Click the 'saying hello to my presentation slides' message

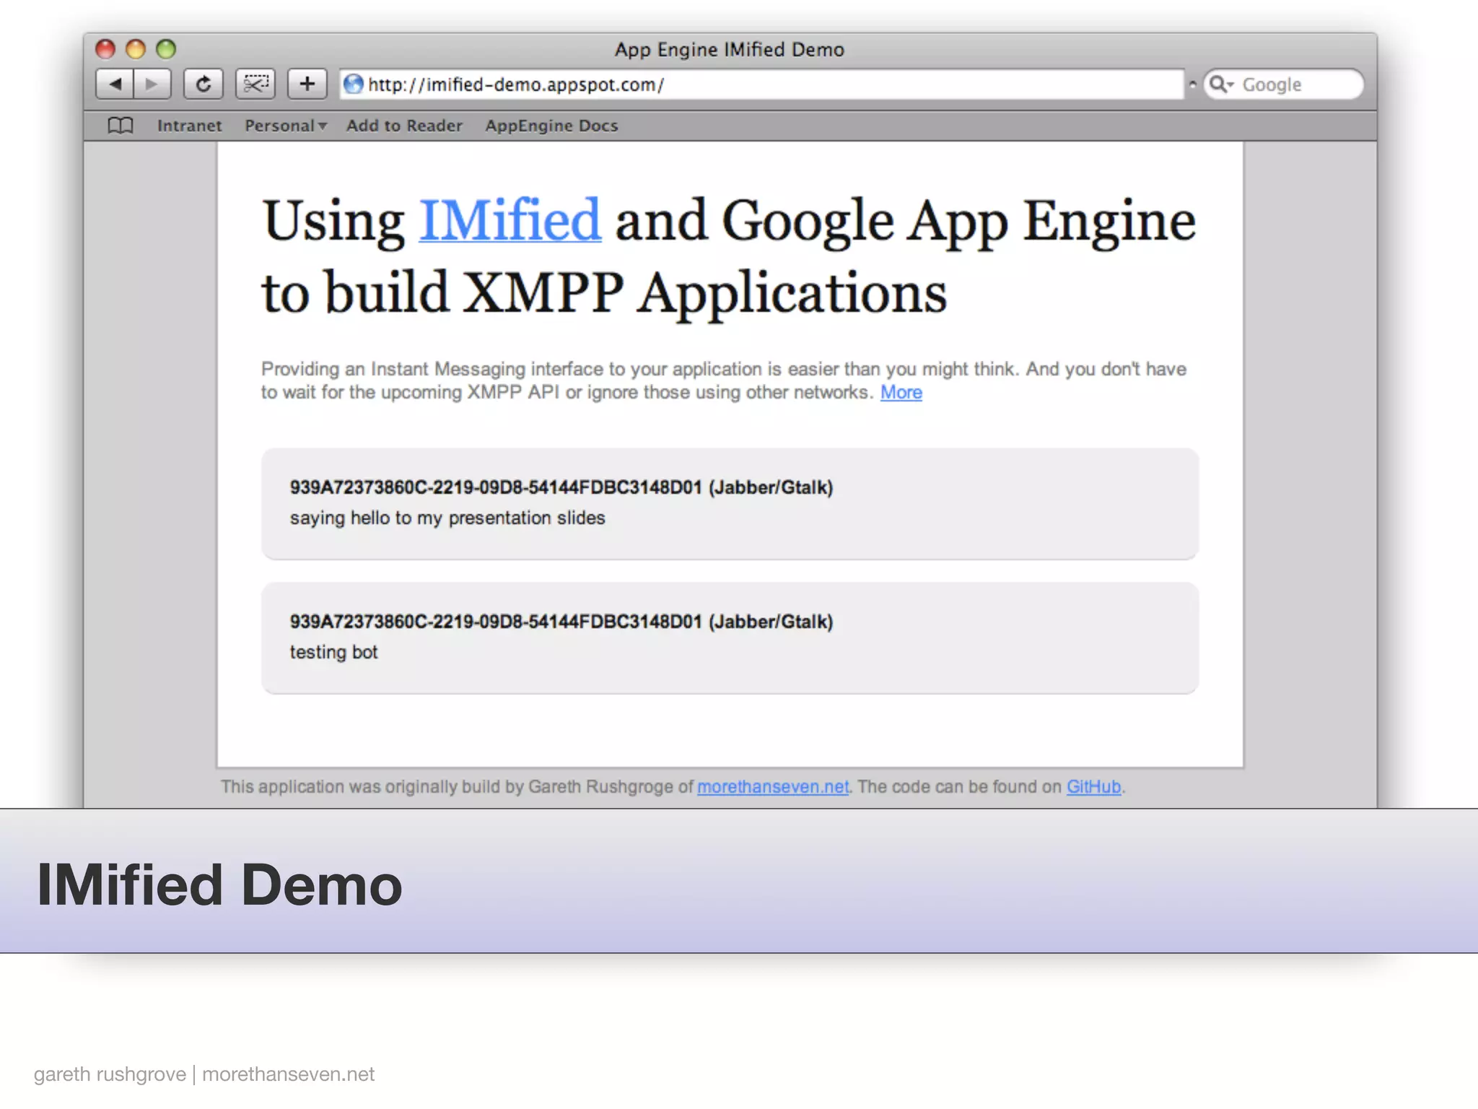tap(447, 518)
